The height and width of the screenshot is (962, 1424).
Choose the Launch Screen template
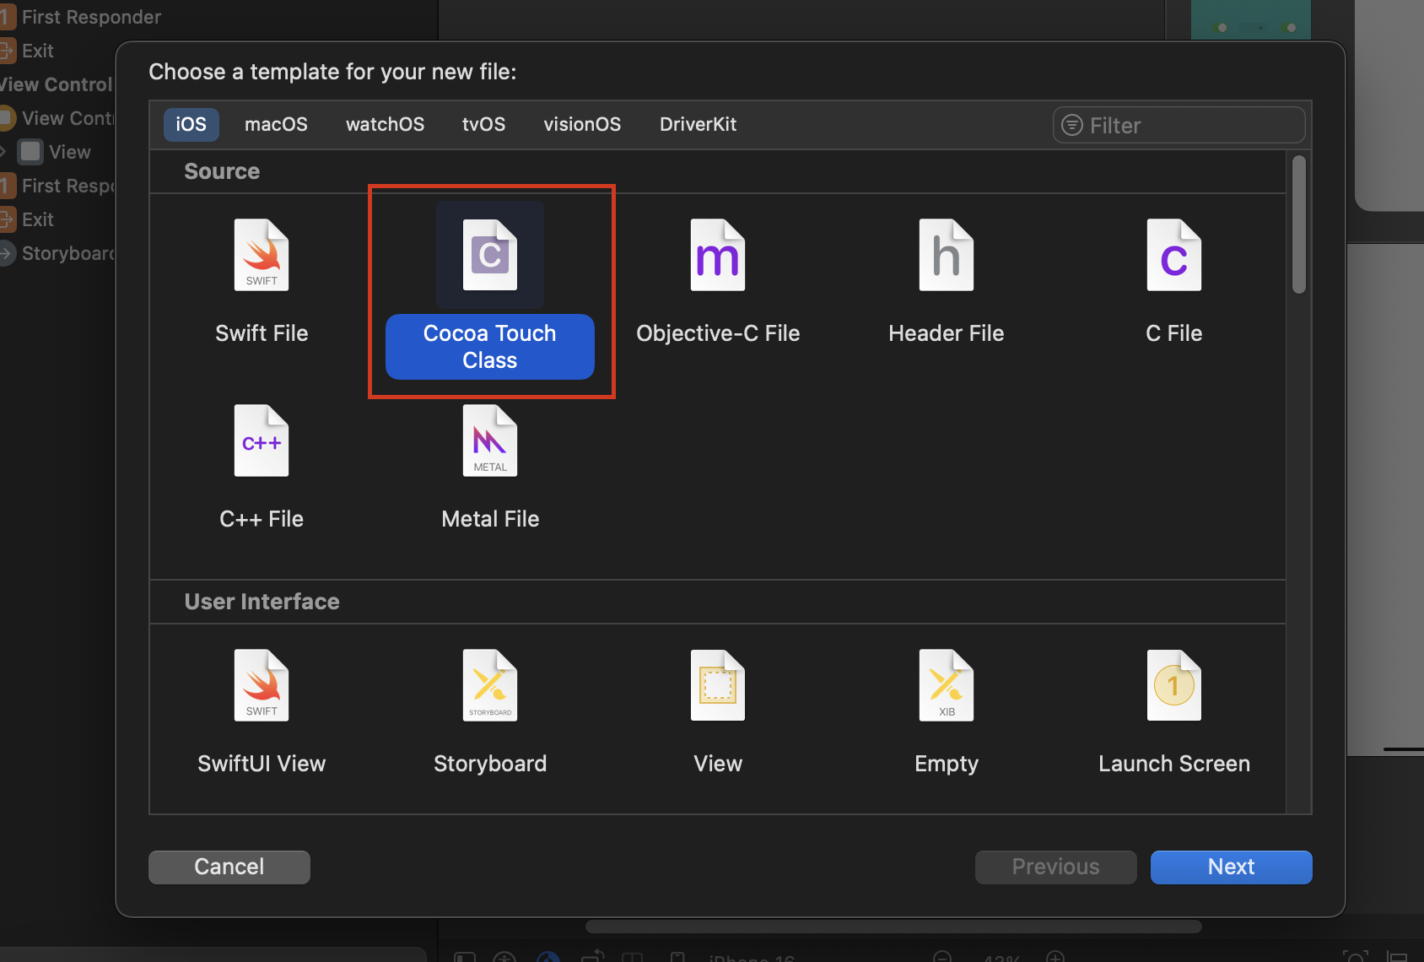tap(1173, 711)
